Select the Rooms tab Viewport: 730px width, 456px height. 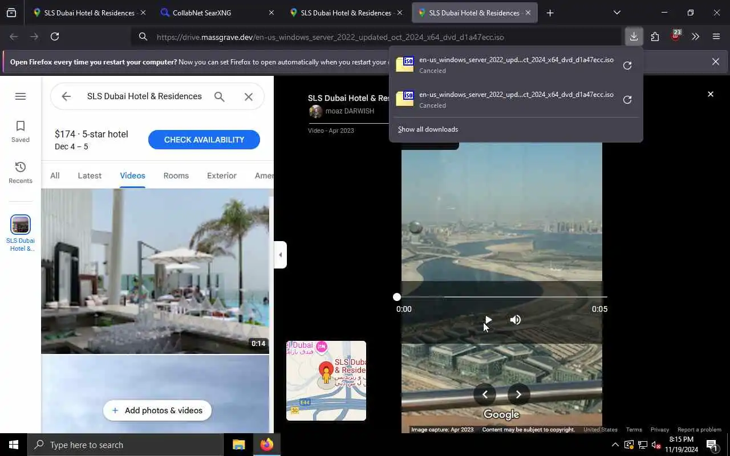176,176
